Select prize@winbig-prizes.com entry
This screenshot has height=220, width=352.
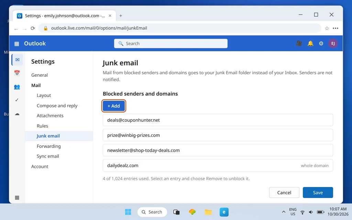pyautogui.click(x=218, y=135)
